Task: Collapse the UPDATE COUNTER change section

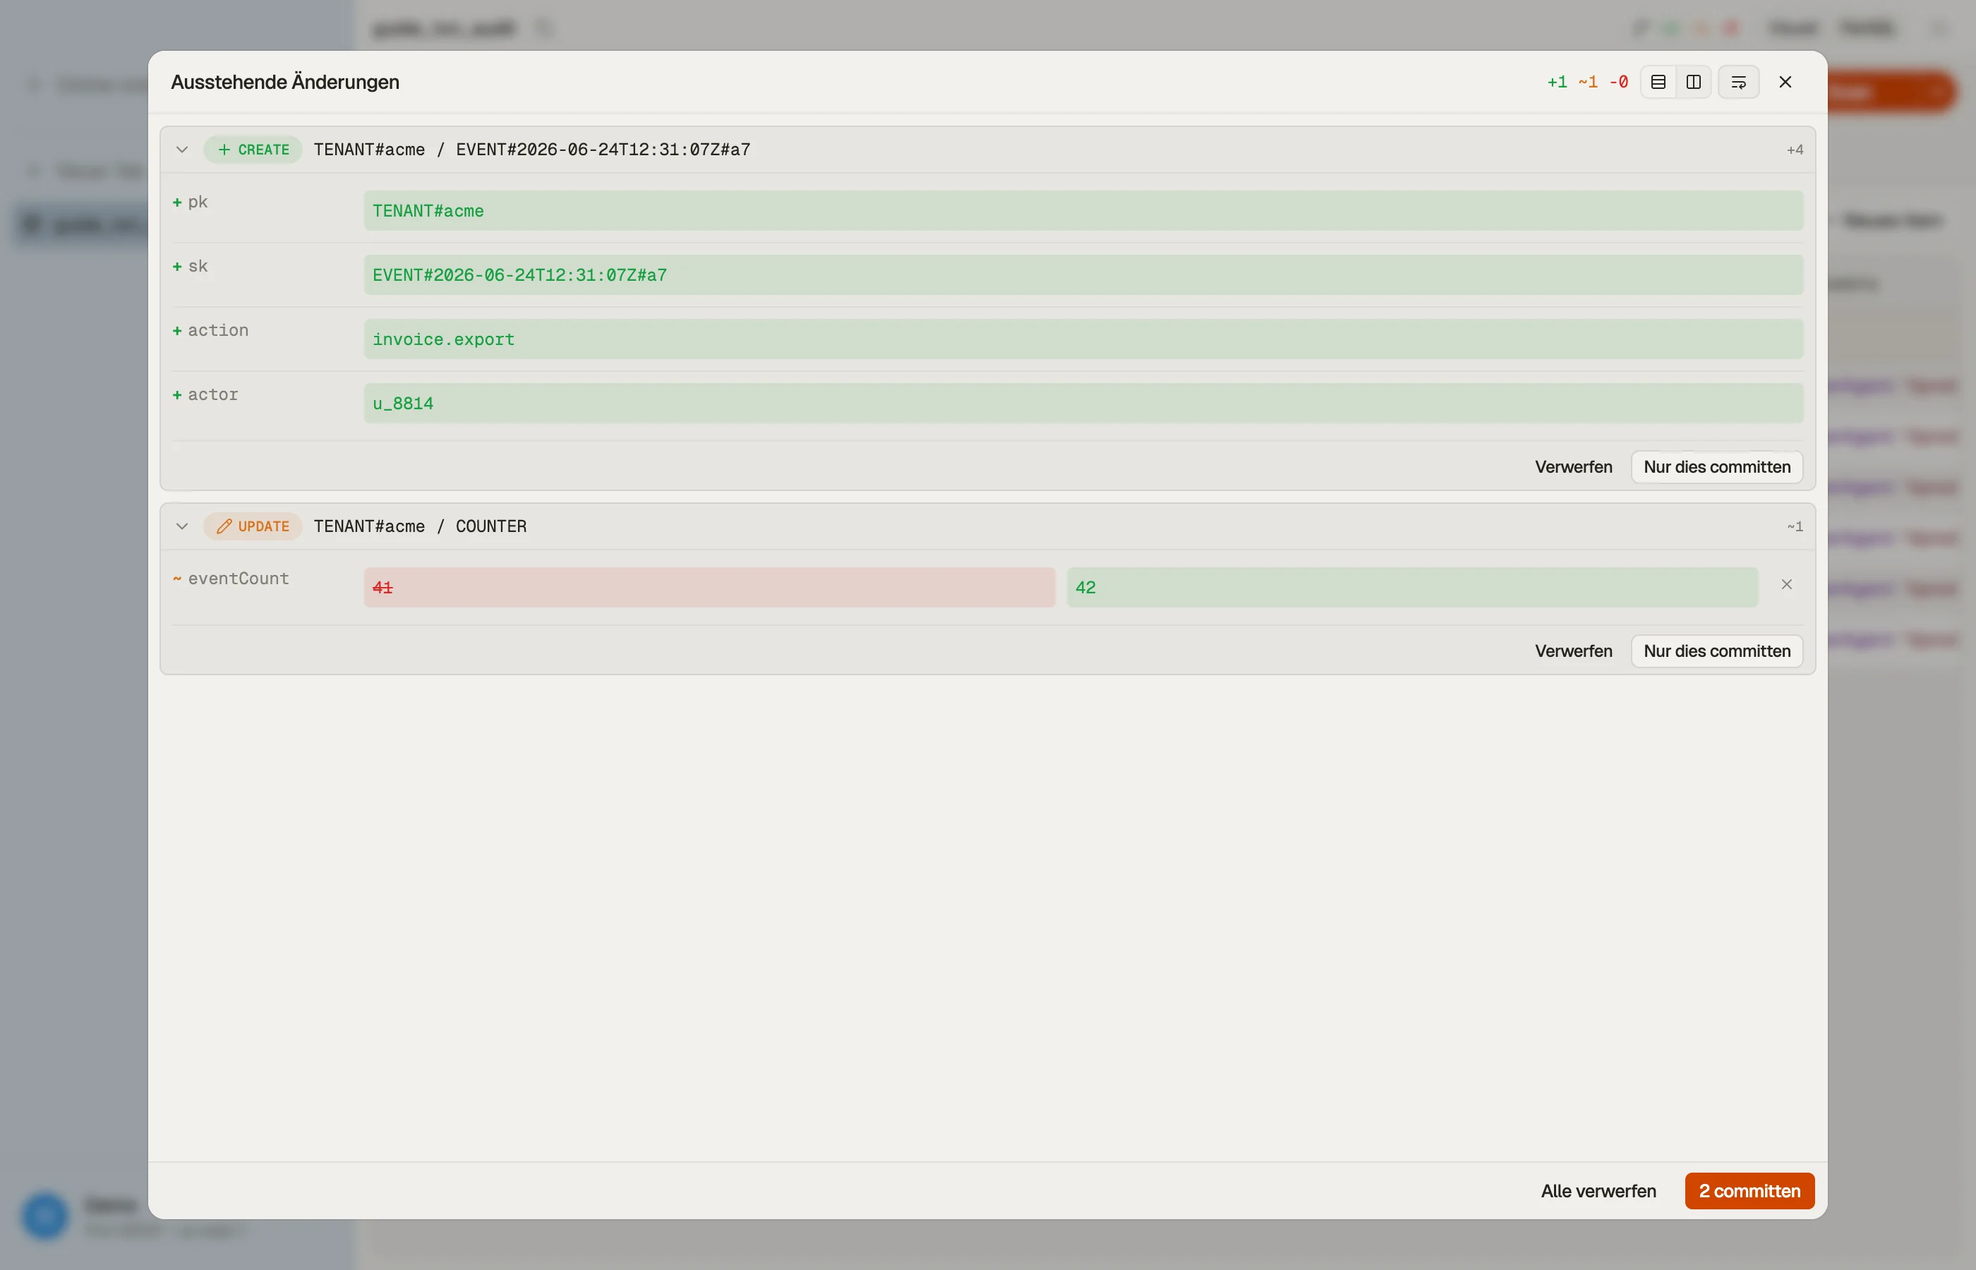Action: tap(182, 526)
